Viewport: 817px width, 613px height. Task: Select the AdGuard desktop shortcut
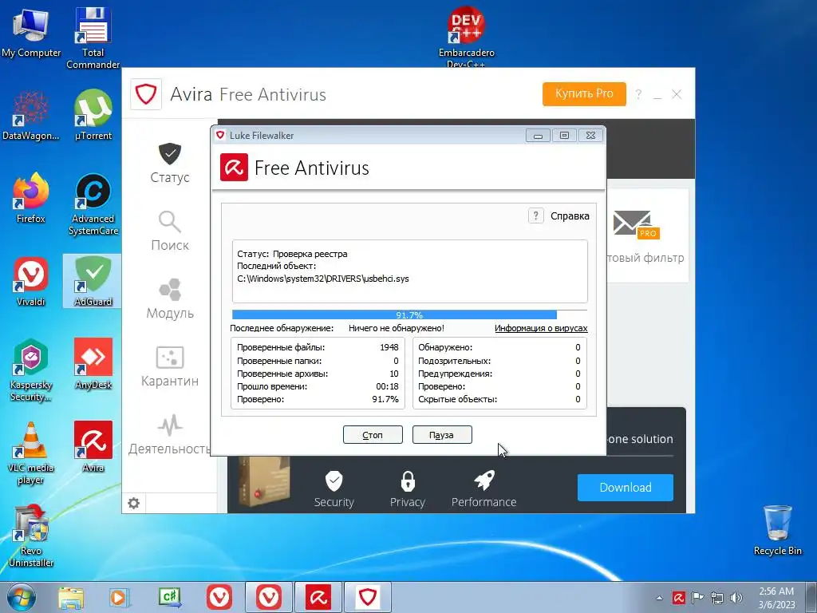click(93, 281)
